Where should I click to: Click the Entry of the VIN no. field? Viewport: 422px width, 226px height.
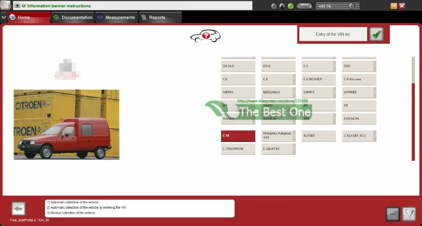point(333,34)
